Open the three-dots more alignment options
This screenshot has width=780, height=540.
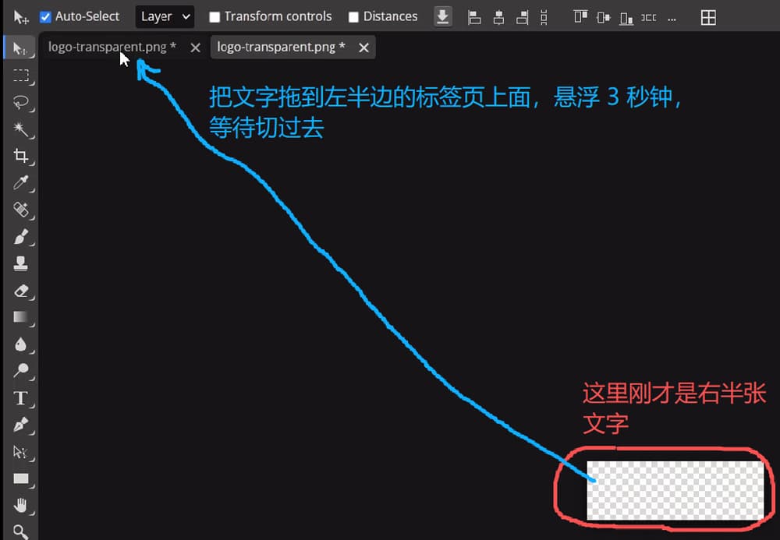[x=672, y=19]
